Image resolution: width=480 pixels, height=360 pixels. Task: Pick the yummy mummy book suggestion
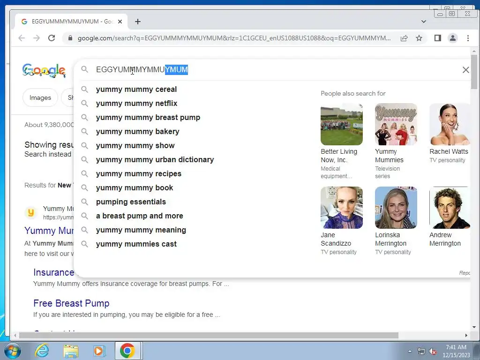point(135,188)
